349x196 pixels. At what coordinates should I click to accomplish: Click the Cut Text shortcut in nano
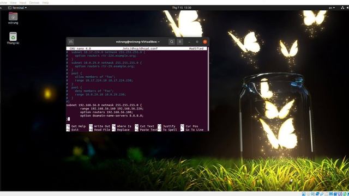click(145, 126)
